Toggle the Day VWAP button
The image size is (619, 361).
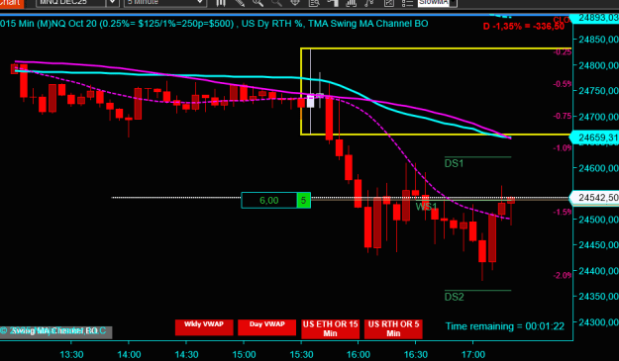[x=266, y=327]
